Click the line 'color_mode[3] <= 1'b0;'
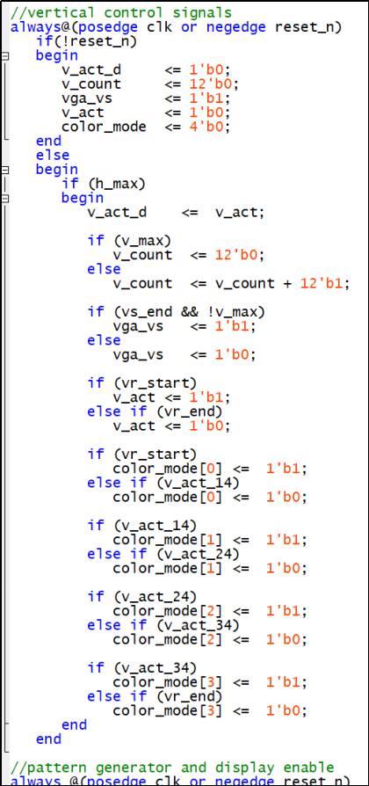369x786 pixels. [x=210, y=711]
